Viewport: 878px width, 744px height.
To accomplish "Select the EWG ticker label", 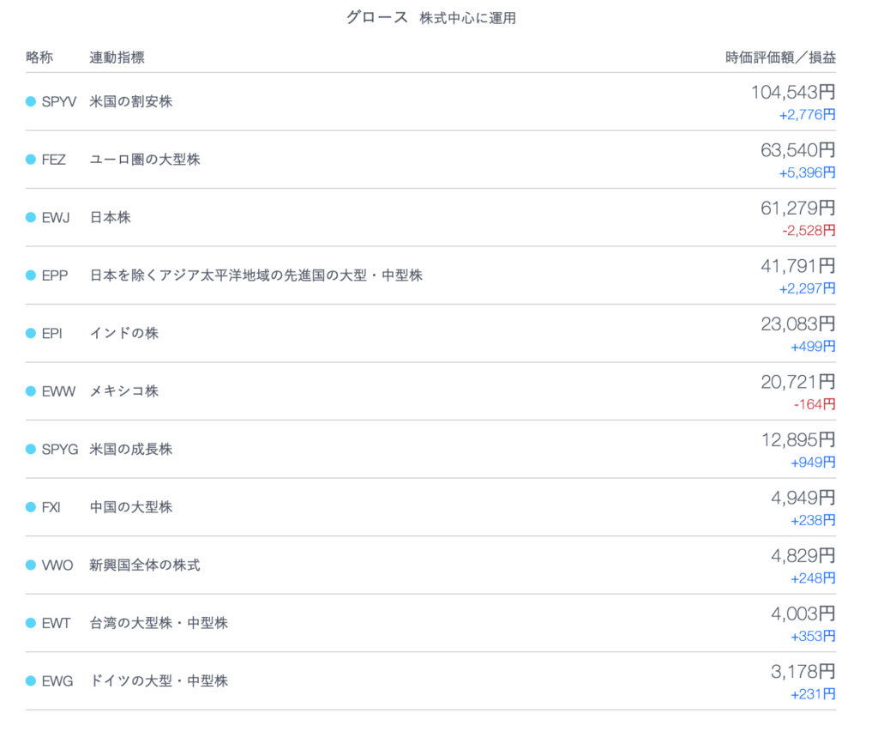I will [x=57, y=681].
